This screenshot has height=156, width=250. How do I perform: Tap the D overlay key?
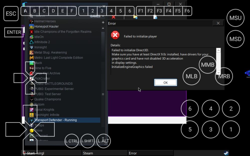[53, 11]
